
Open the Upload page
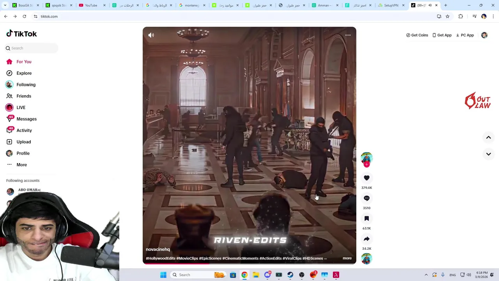pos(23,142)
